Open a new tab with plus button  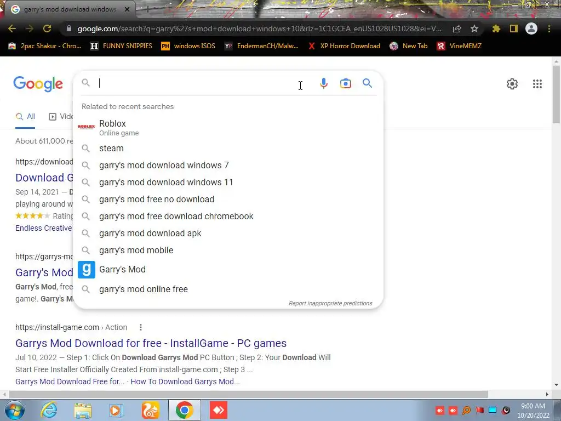coord(147,9)
